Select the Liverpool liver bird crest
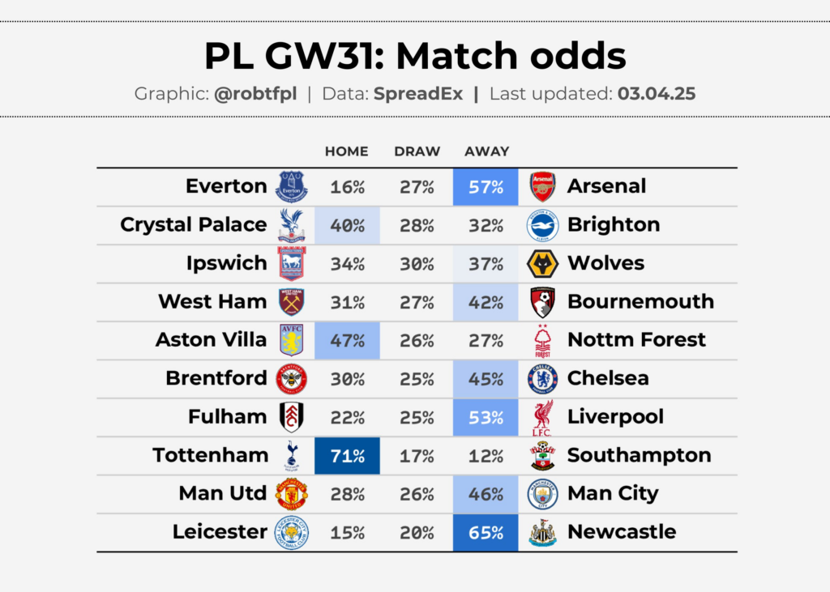This screenshot has height=592, width=830. point(542,417)
